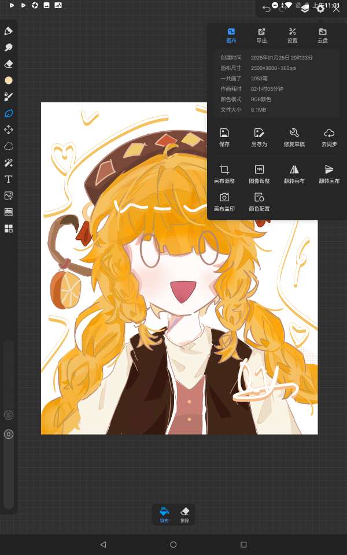Toggle 擦除 (Erase) mode at bottom

tap(185, 514)
